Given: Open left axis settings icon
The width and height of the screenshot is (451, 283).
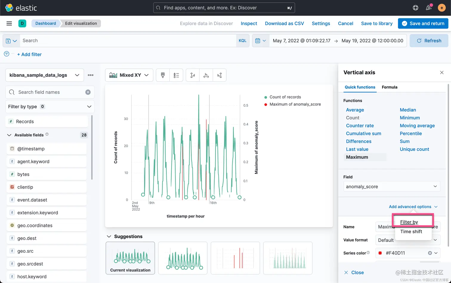Looking at the screenshot, I should pyautogui.click(x=192, y=75).
